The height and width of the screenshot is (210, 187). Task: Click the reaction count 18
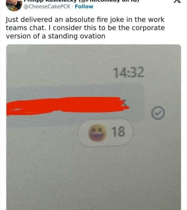(118, 132)
